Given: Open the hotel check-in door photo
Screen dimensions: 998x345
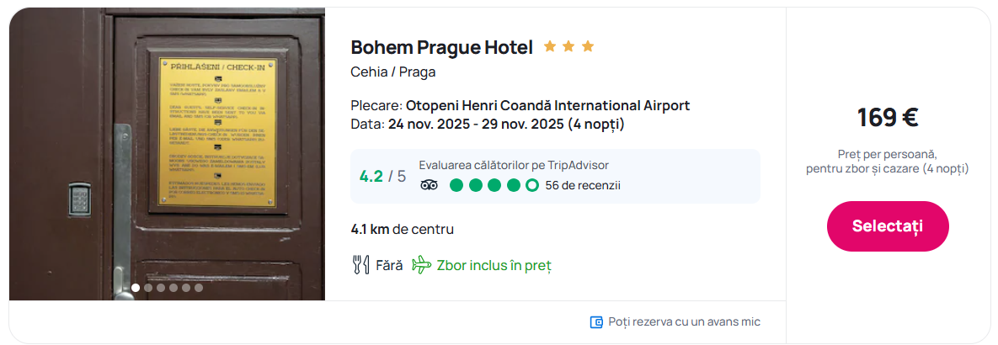Looking at the screenshot, I should [167, 151].
